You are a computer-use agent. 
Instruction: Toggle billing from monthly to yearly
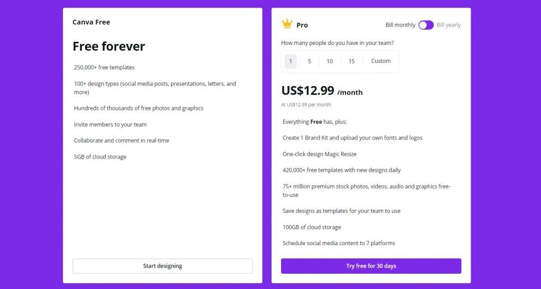click(x=426, y=25)
